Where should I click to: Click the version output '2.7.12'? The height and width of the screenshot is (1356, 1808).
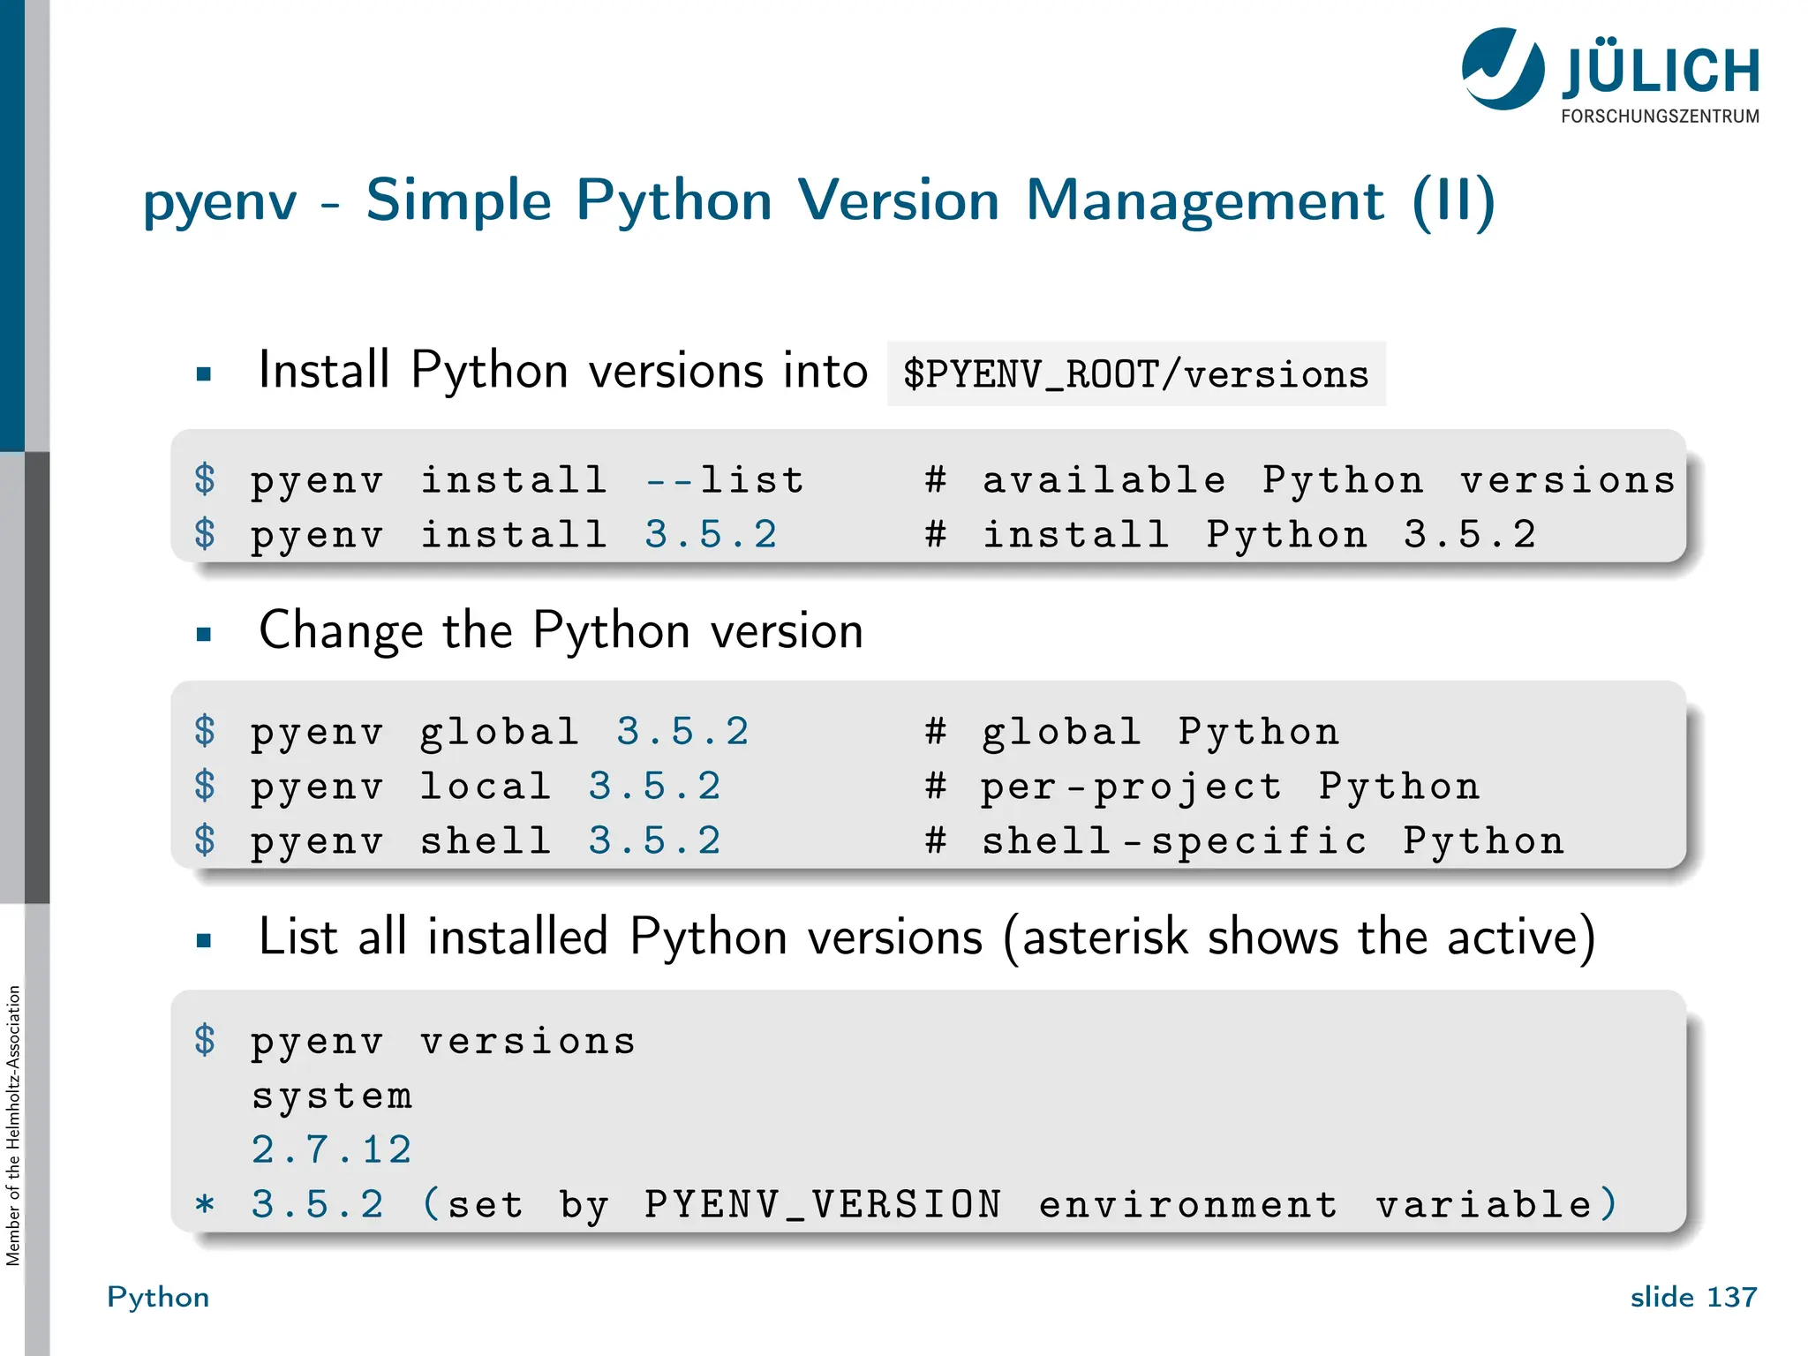coord(332,1150)
